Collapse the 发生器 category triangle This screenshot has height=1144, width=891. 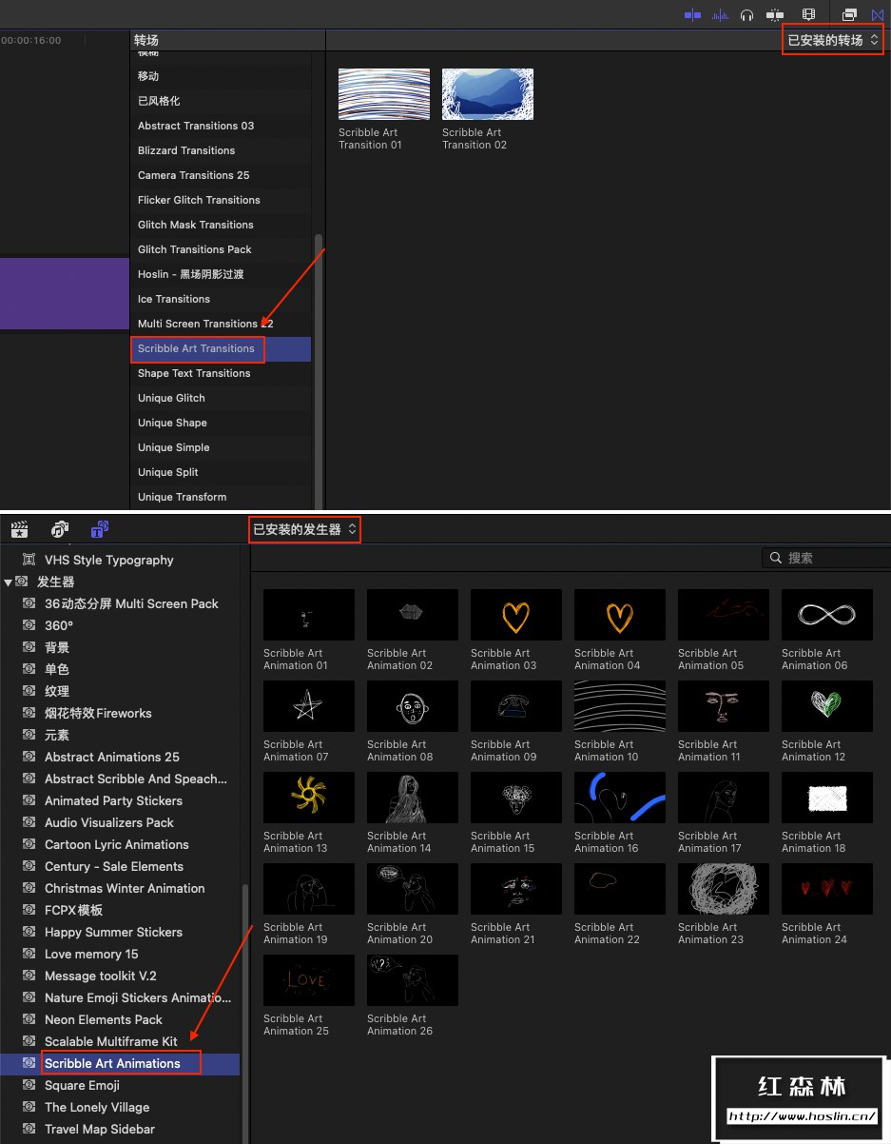click(x=8, y=582)
